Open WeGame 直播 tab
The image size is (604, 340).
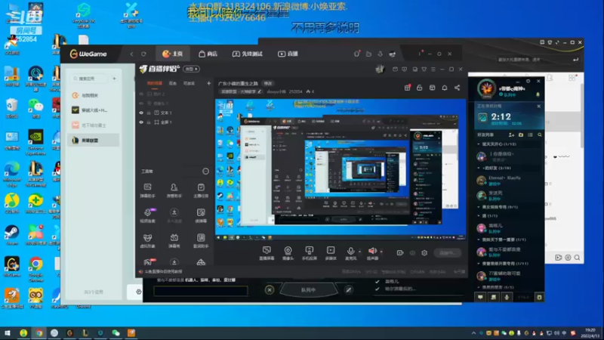click(x=288, y=54)
